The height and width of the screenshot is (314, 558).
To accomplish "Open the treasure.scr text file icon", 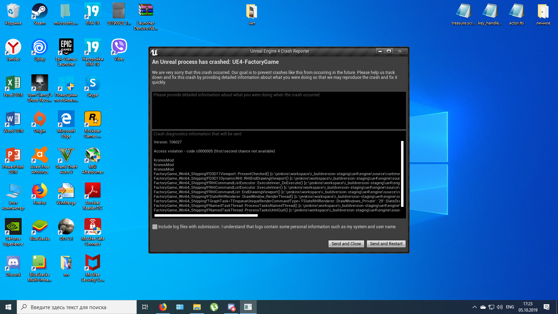I will point(463,14).
